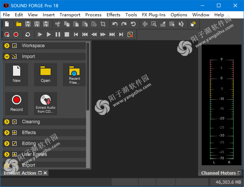
Task: Expand the Effects section chevron
Action: click(7, 133)
